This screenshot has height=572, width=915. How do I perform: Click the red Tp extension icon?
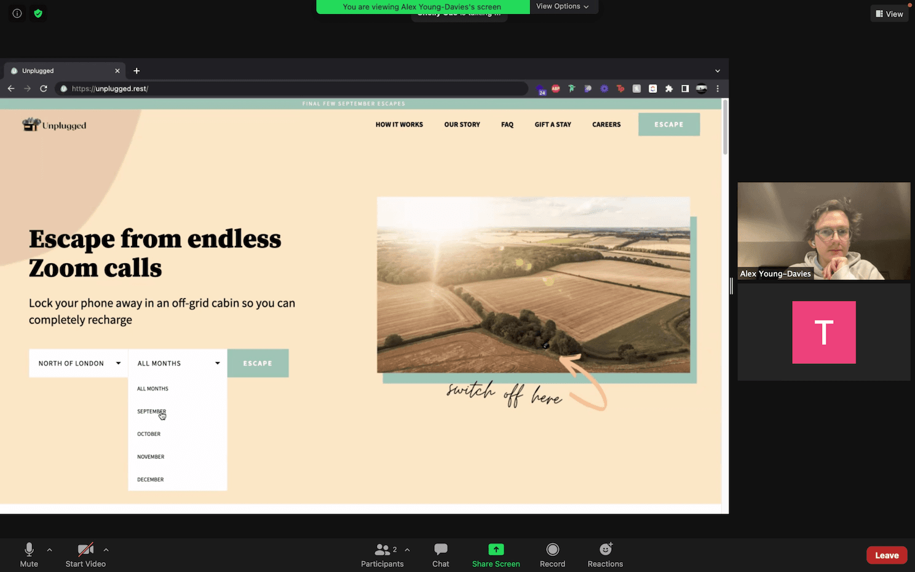620,89
